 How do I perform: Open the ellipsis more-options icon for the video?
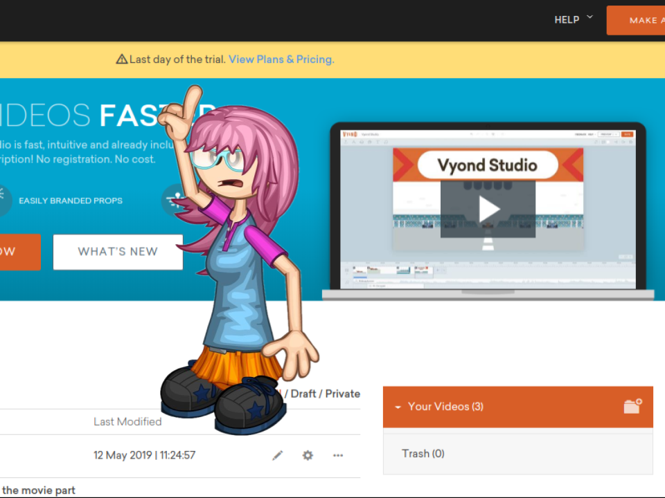[x=338, y=455]
